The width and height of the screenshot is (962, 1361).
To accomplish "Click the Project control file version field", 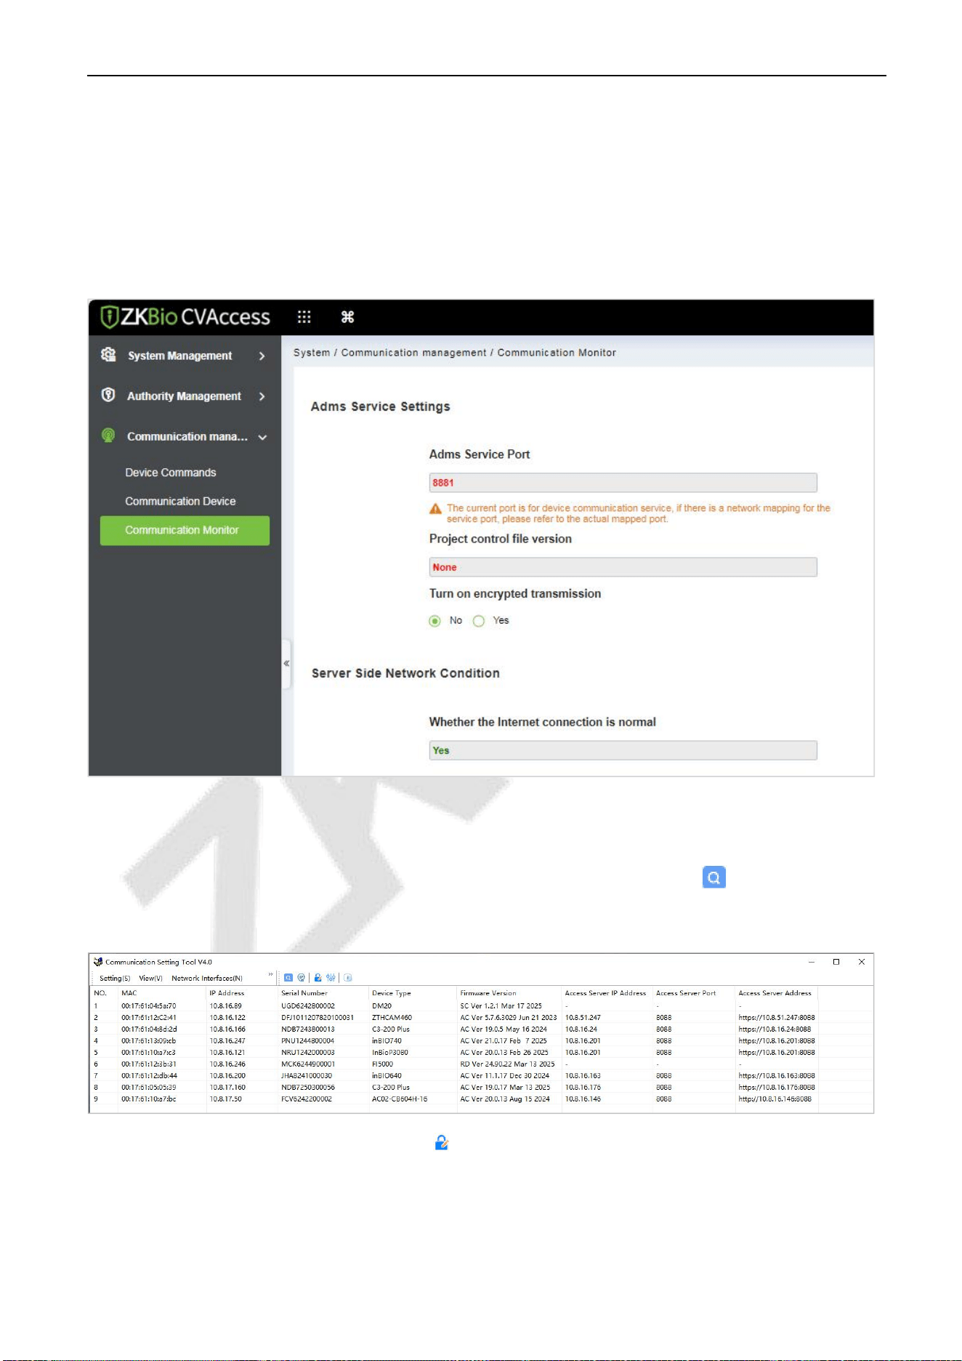I will point(623,567).
